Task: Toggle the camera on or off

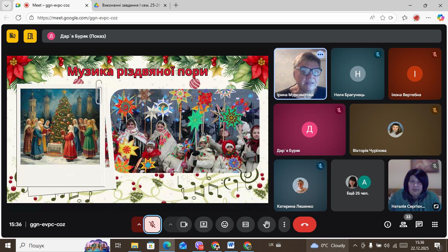Action: click(184, 224)
